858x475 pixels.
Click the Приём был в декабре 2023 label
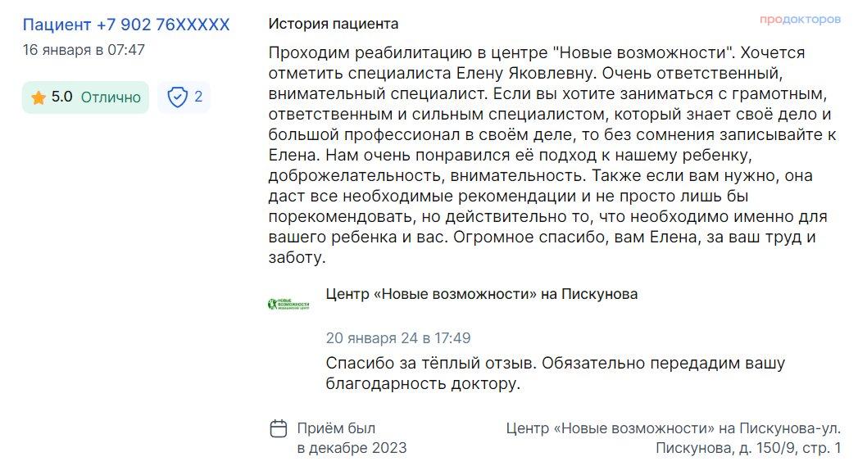[x=352, y=438]
